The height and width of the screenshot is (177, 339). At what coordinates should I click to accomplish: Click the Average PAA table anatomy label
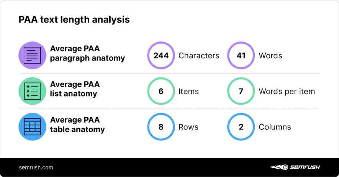coord(77,125)
